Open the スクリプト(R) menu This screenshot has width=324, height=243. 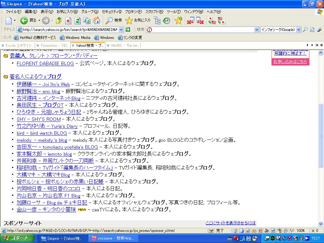pyautogui.click(x=154, y=12)
